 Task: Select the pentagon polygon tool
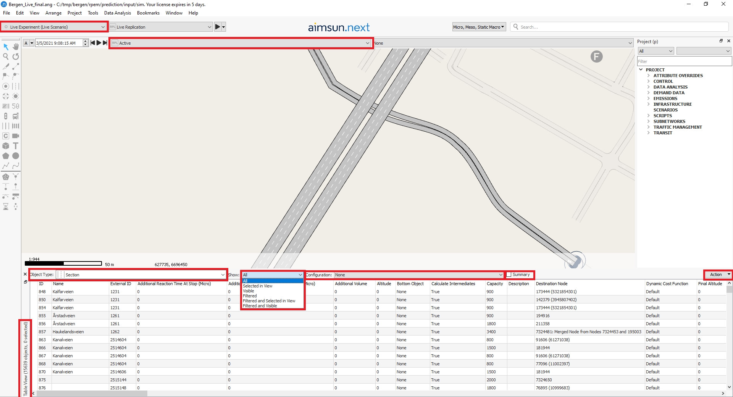pyautogui.click(x=6, y=156)
